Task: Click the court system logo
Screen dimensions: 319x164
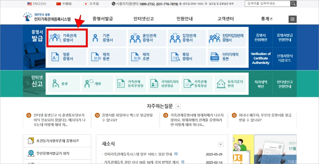Action: [x=47, y=17]
